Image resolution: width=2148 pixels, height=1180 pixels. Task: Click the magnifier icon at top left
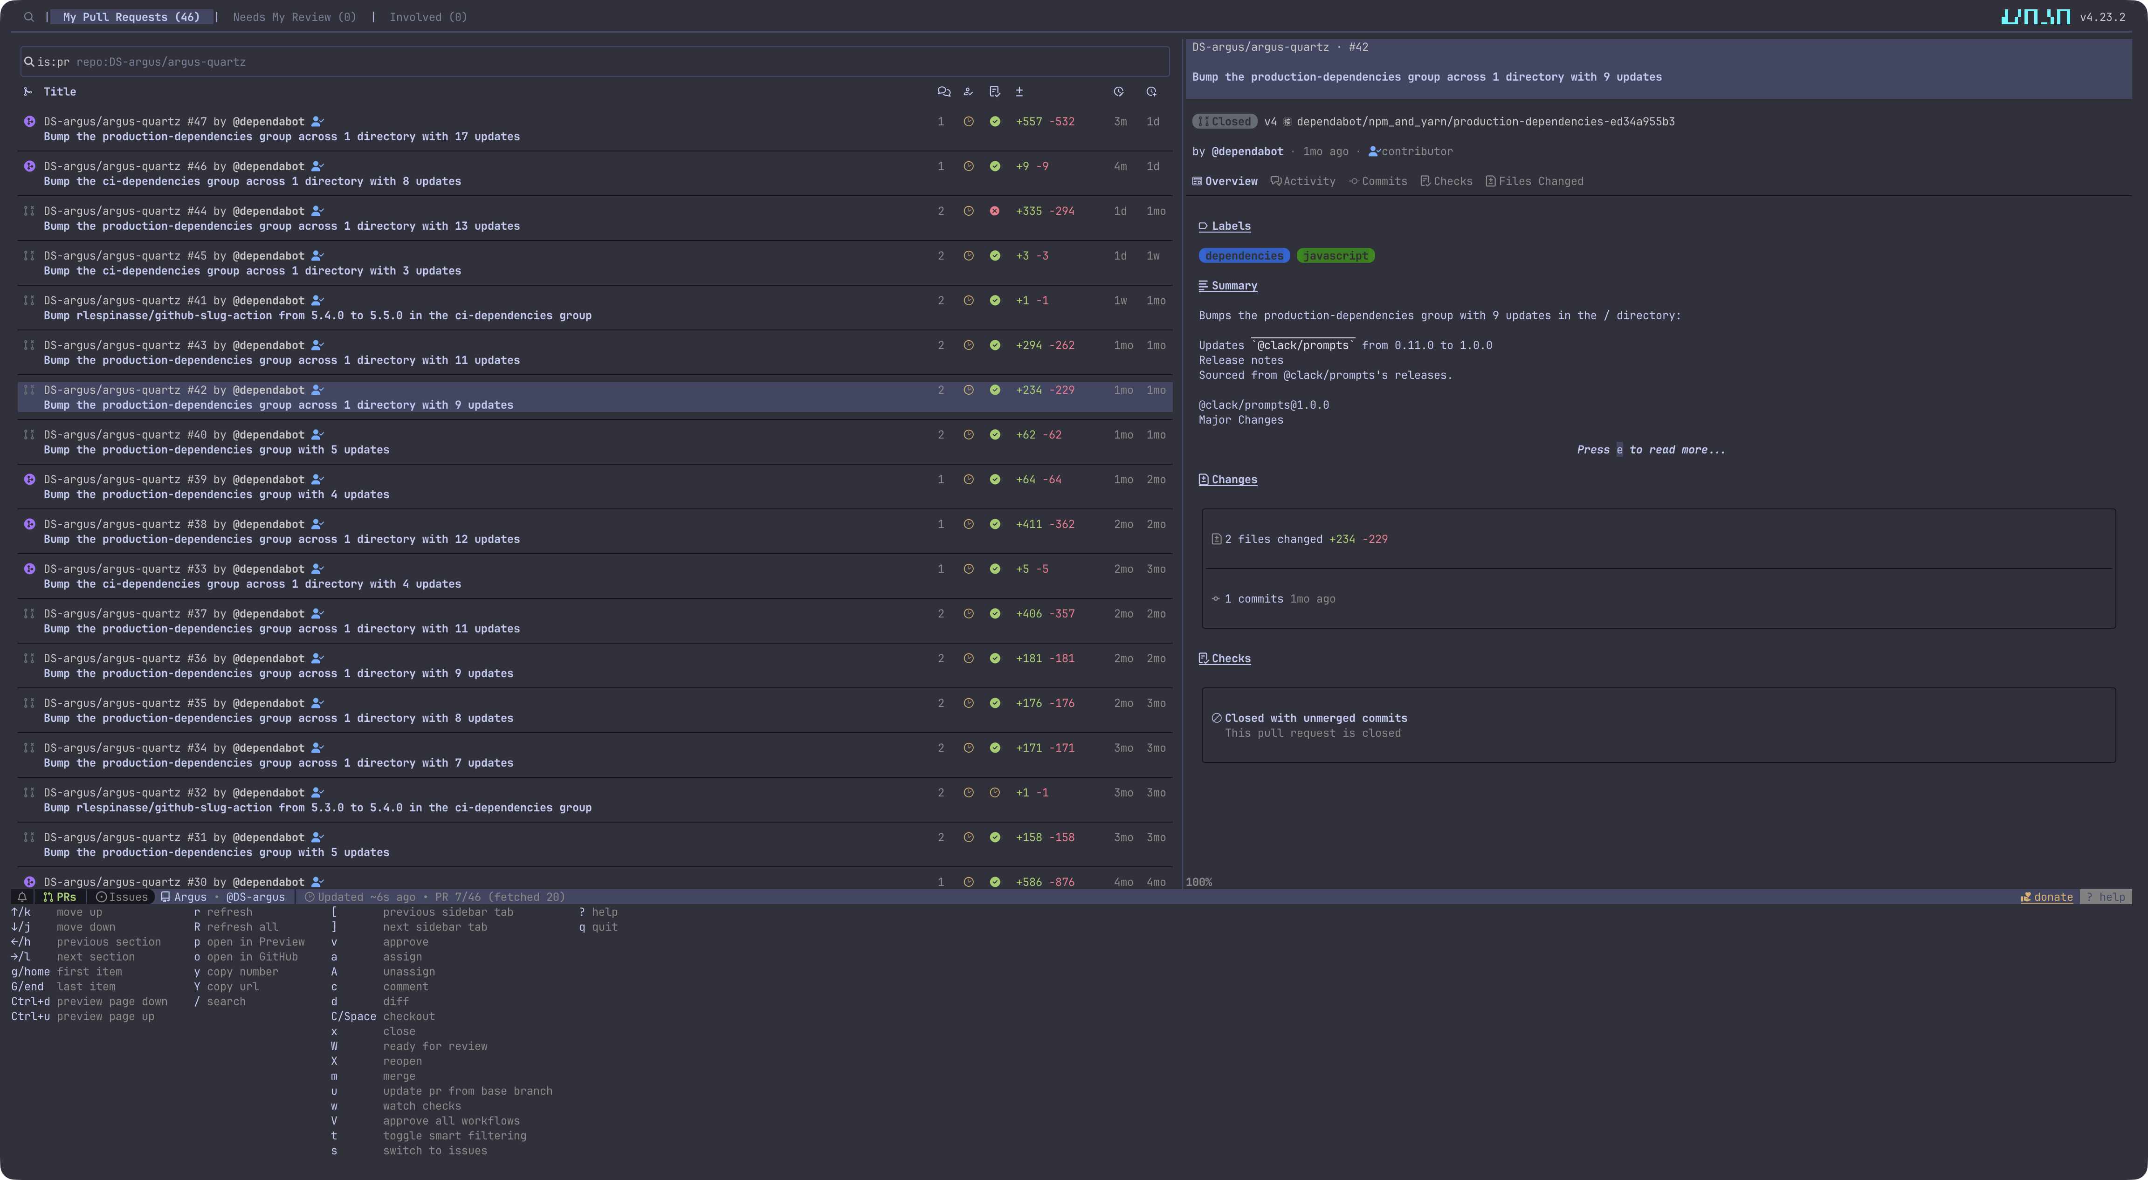[x=29, y=17]
